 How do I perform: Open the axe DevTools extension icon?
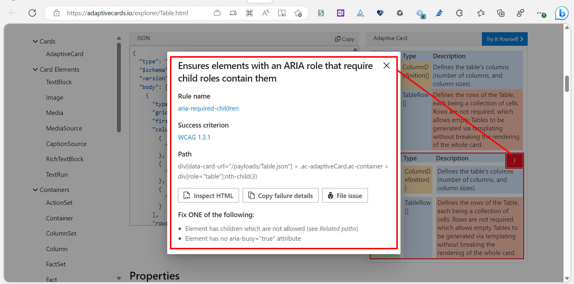pos(360,13)
